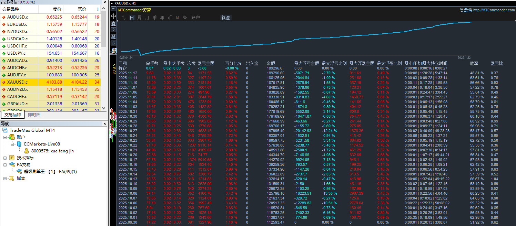Switch to the 周 weekly view
Viewport: 516px width, 226px height.
tap(139, 18)
